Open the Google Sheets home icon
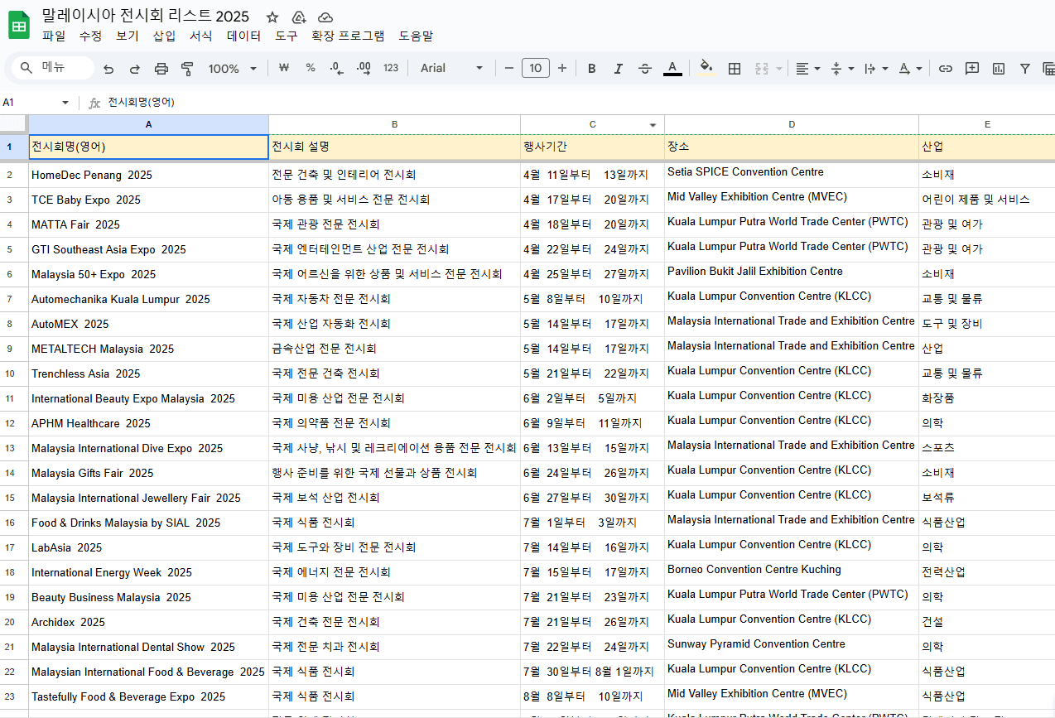 tap(19, 25)
